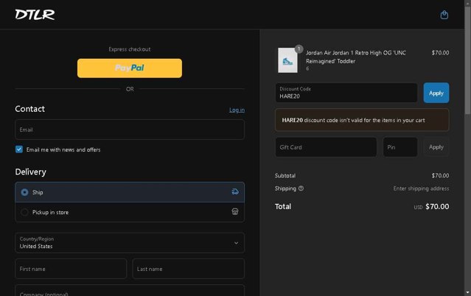471x296 pixels.
Task: Open the Country/Region dropdown
Action: pyautogui.click(x=130, y=243)
